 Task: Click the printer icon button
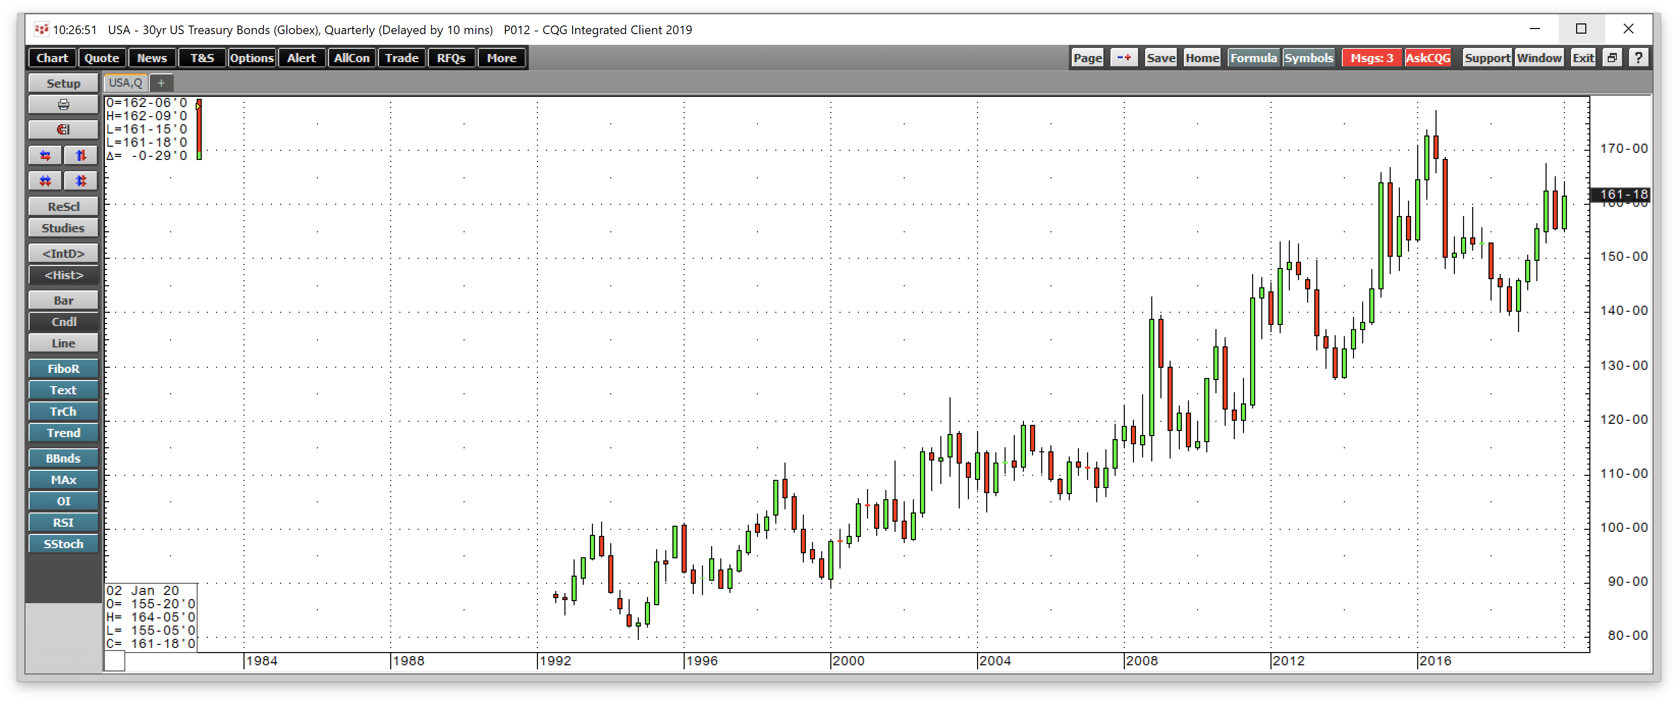63,104
